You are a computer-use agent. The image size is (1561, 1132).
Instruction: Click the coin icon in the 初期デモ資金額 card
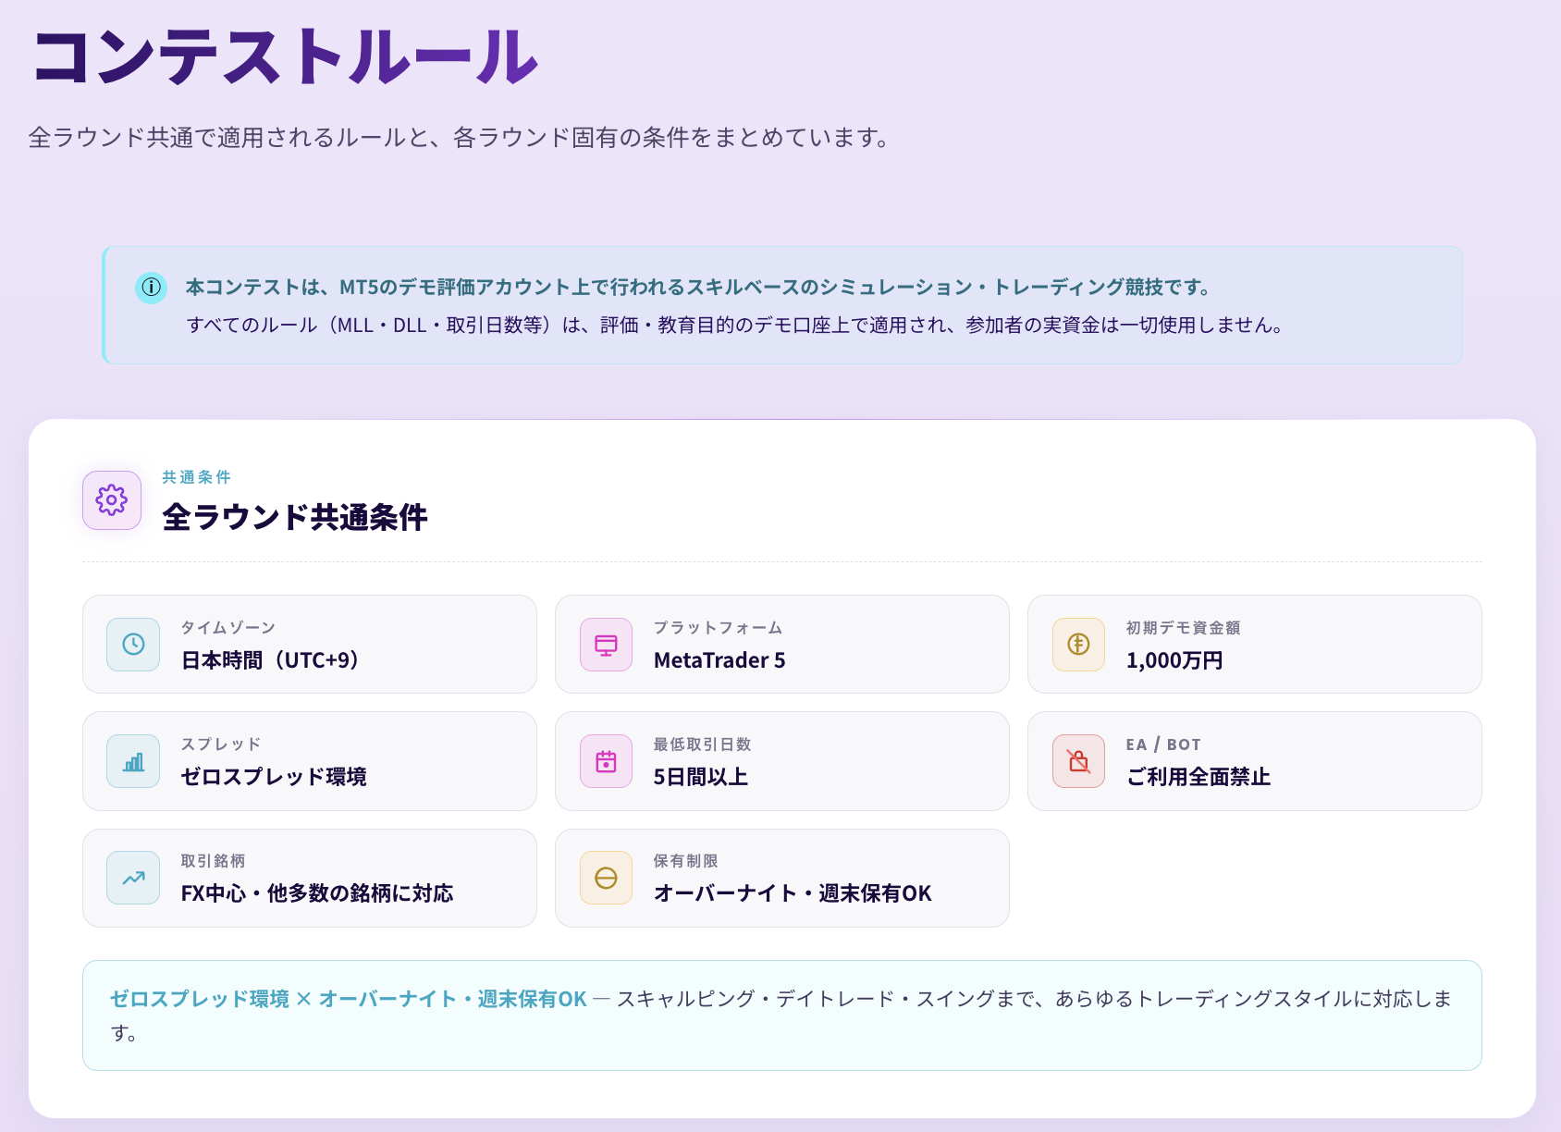(1078, 645)
